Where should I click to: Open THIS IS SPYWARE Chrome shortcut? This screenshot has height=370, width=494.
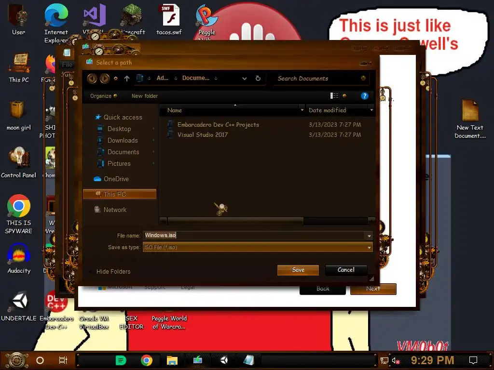pos(19,214)
